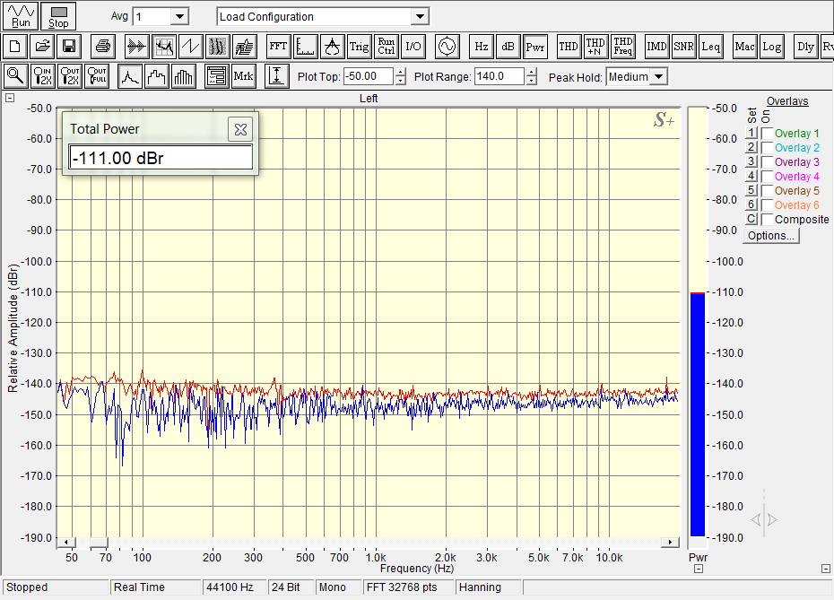Increase Plot Top with up arrow
This screenshot has height=600, width=834.
pyautogui.click(x=401, y=73)
